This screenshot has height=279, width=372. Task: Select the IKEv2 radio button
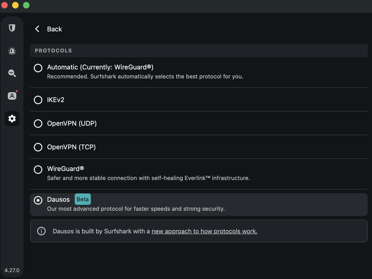pos(38,100)
